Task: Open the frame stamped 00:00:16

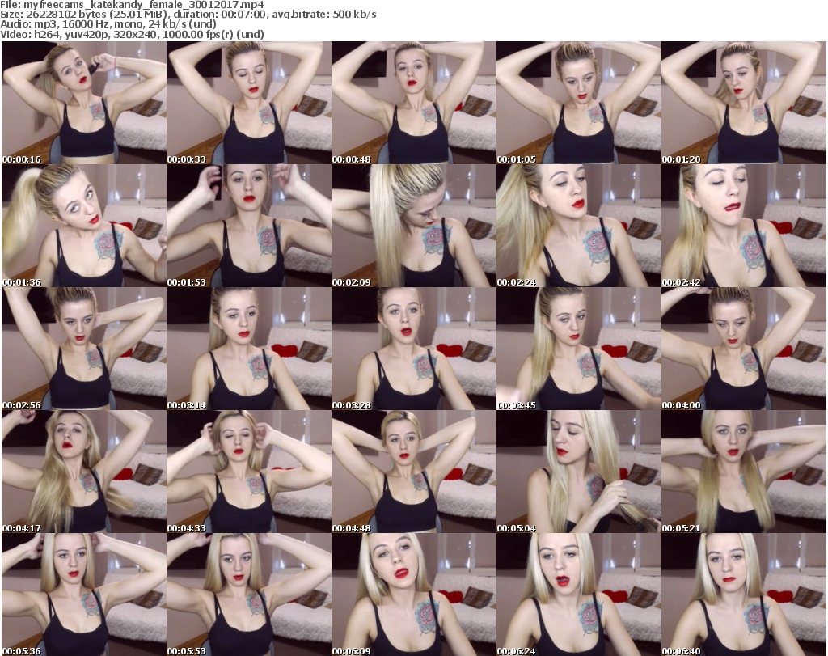Action: click(x=84, y=103)
